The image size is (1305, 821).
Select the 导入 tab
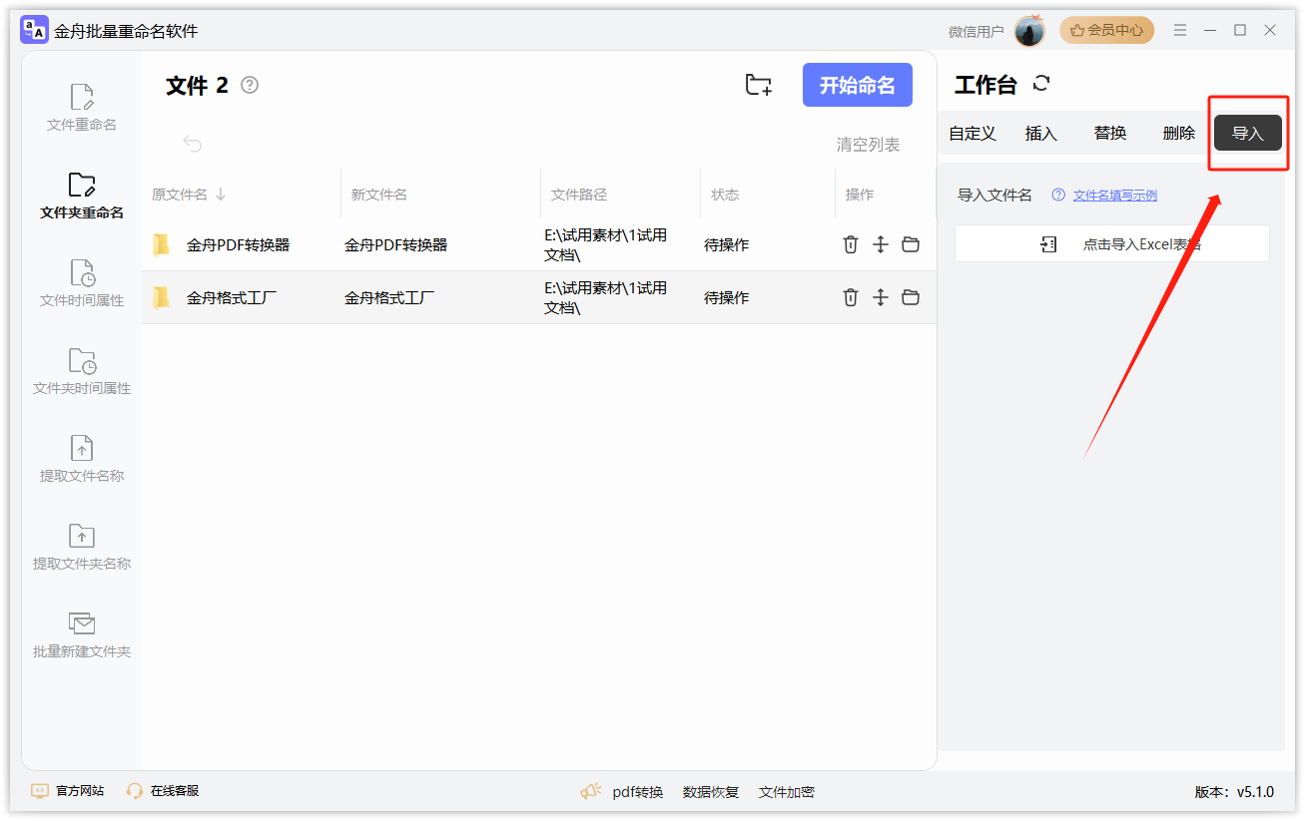click(1248, 133)
